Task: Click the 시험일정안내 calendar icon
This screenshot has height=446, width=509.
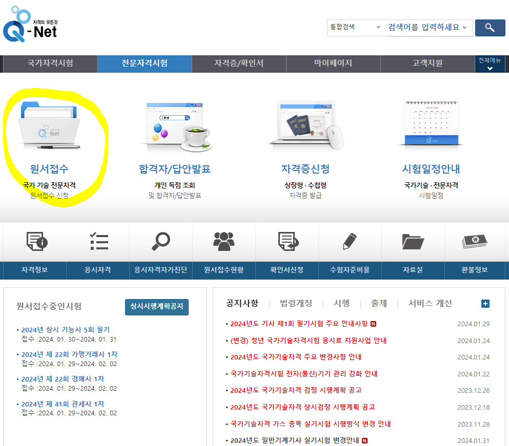Action: click(431, 123)
